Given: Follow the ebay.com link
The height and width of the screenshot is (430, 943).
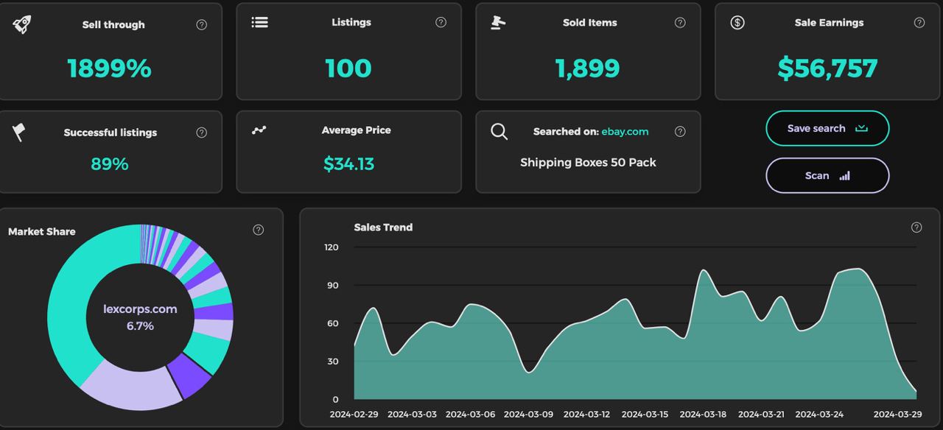Looking at the screenshot, I should tap(625, 131).
